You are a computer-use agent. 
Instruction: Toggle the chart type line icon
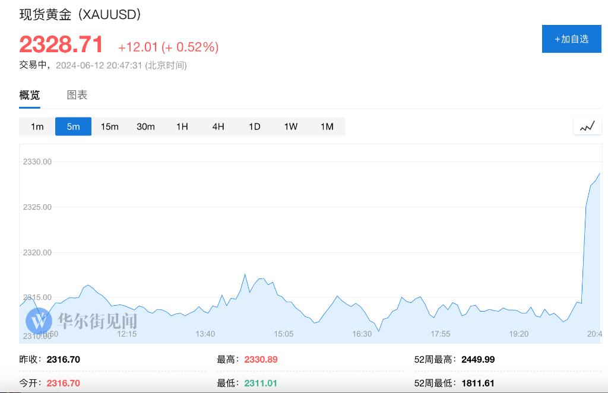587,126
